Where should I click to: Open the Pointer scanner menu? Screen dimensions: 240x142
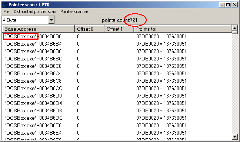coord(74,11)
